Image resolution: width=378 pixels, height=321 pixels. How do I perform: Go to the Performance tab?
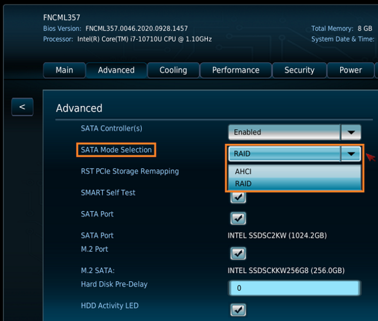[x=236, y=70]
